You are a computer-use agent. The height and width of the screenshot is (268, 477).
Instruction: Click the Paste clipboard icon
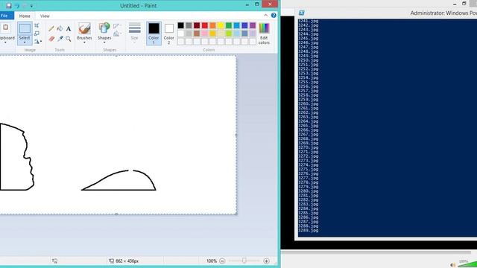5,28
